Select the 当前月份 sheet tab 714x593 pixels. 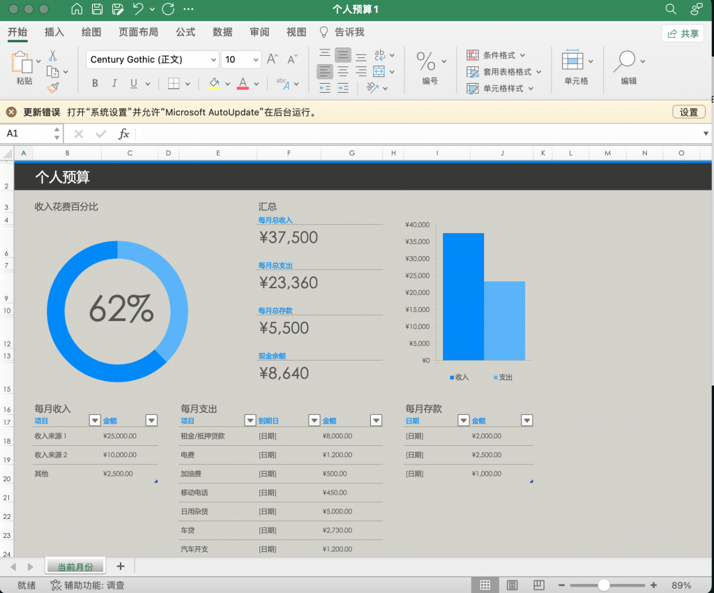point(75,566)
